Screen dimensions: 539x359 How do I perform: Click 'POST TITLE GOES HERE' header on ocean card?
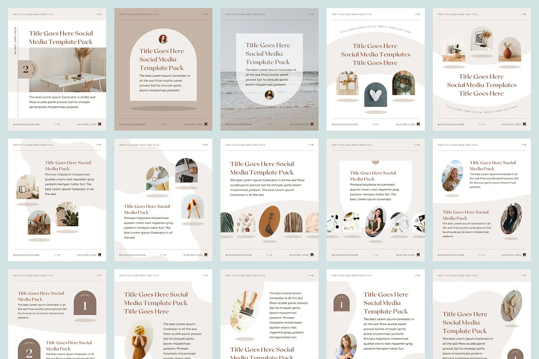(x=245, y=14)
